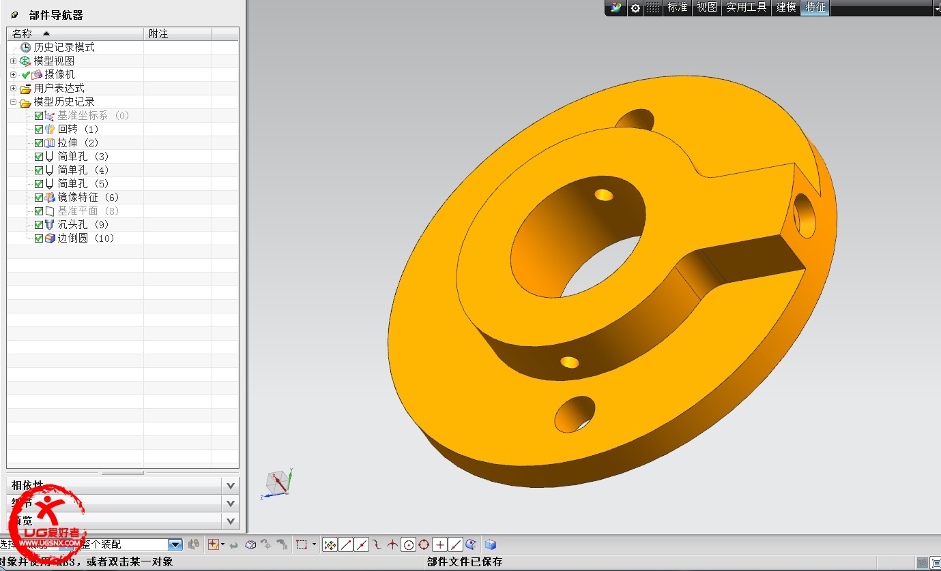Click the selection filter icon with yellow star
Viewport: 941px width, 571px height.
tap(213, 544)
